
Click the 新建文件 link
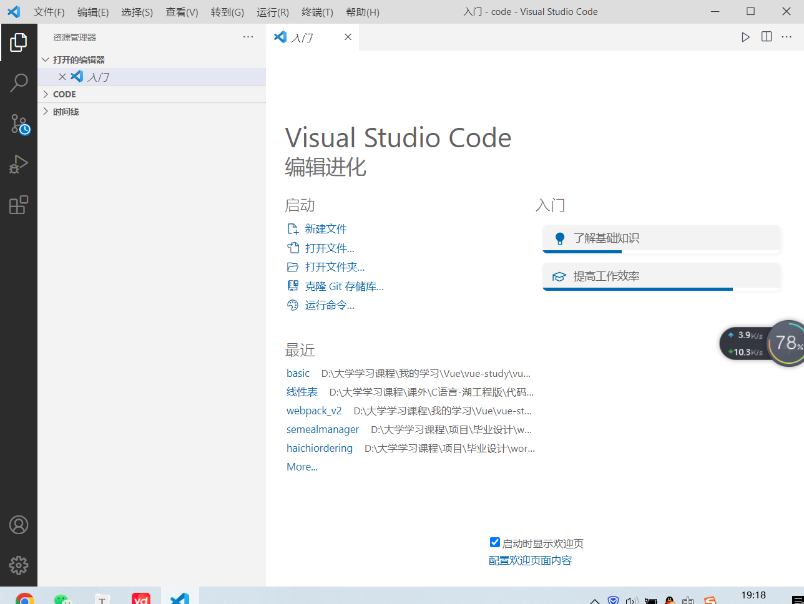326,229
